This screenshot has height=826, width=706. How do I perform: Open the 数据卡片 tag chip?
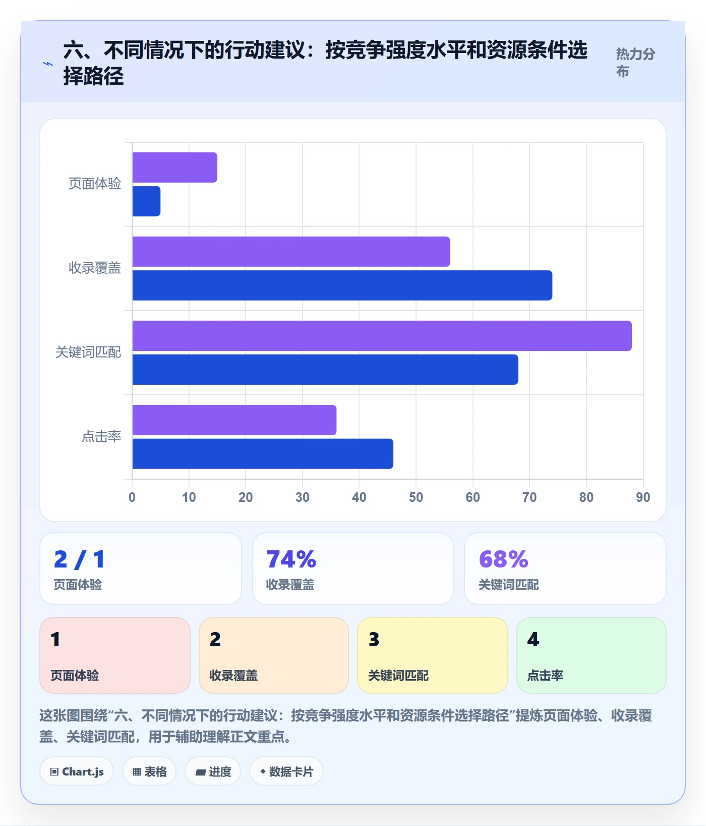click(x=286, y=771)
